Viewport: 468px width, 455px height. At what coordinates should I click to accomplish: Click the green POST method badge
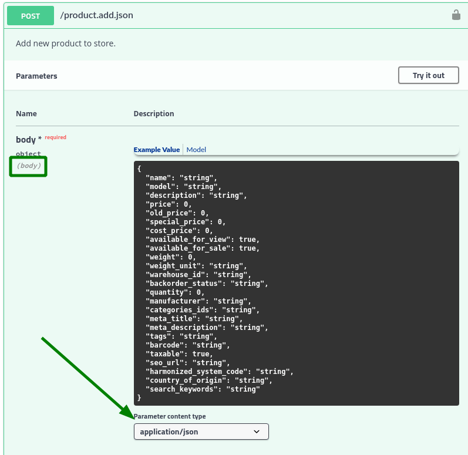(x=31, y=15)
